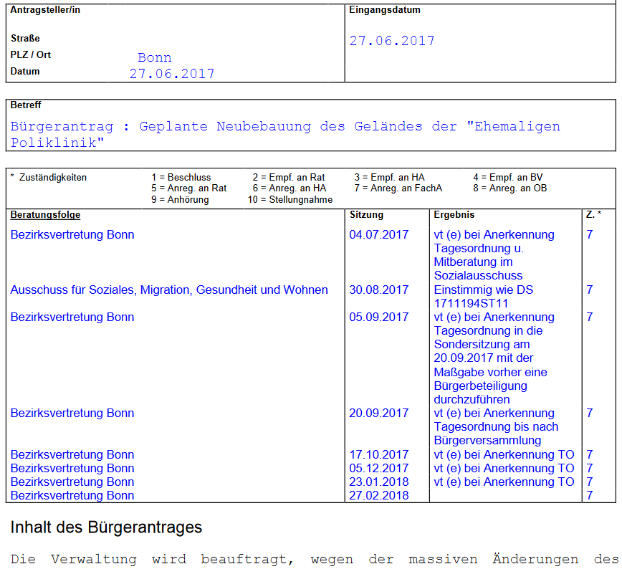
Task: Click the Z. * column header
Action: coord(593,215)
